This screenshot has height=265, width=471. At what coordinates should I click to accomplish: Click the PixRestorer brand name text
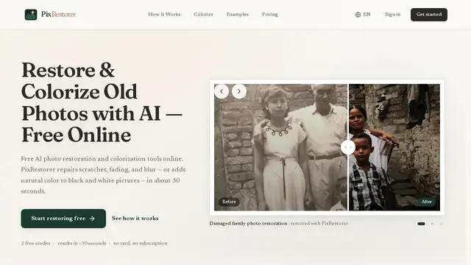[x=59, y=15]
